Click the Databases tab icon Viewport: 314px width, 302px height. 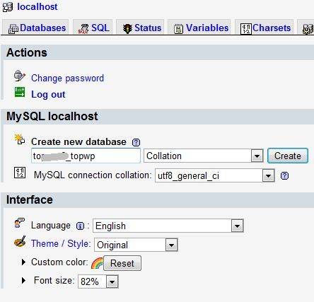pos(13,29)
